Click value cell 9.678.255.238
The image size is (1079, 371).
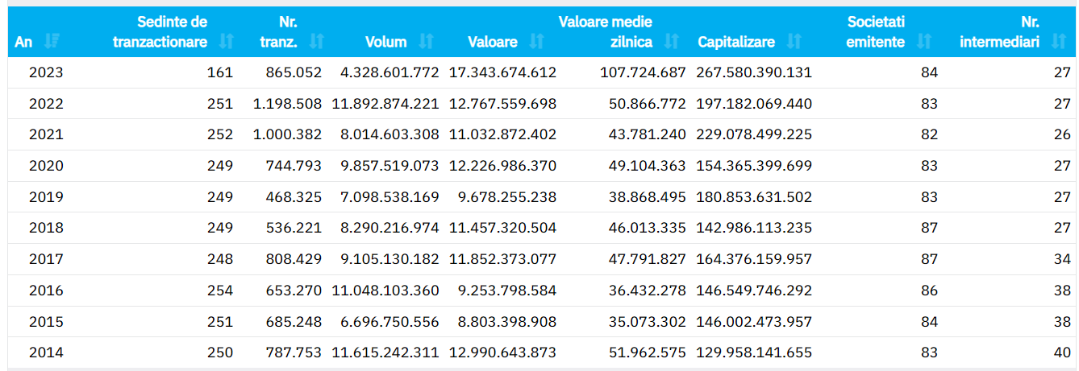(506, 197)
